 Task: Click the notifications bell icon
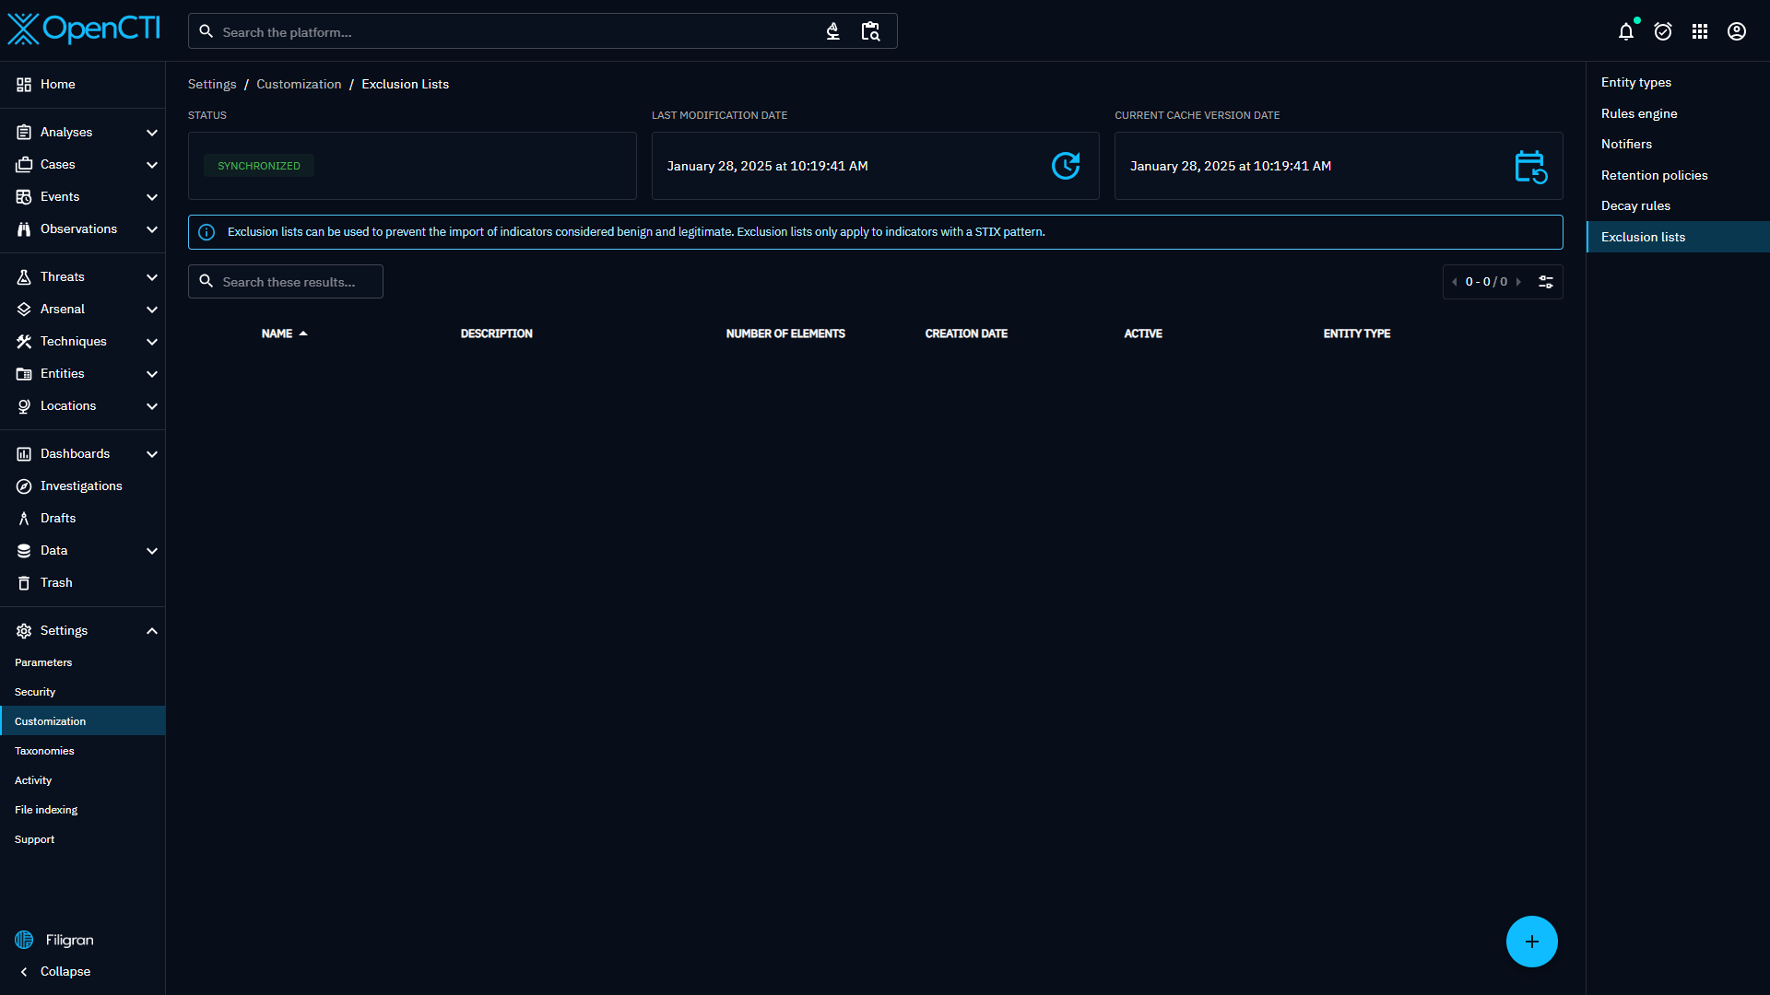(1626, 32)
